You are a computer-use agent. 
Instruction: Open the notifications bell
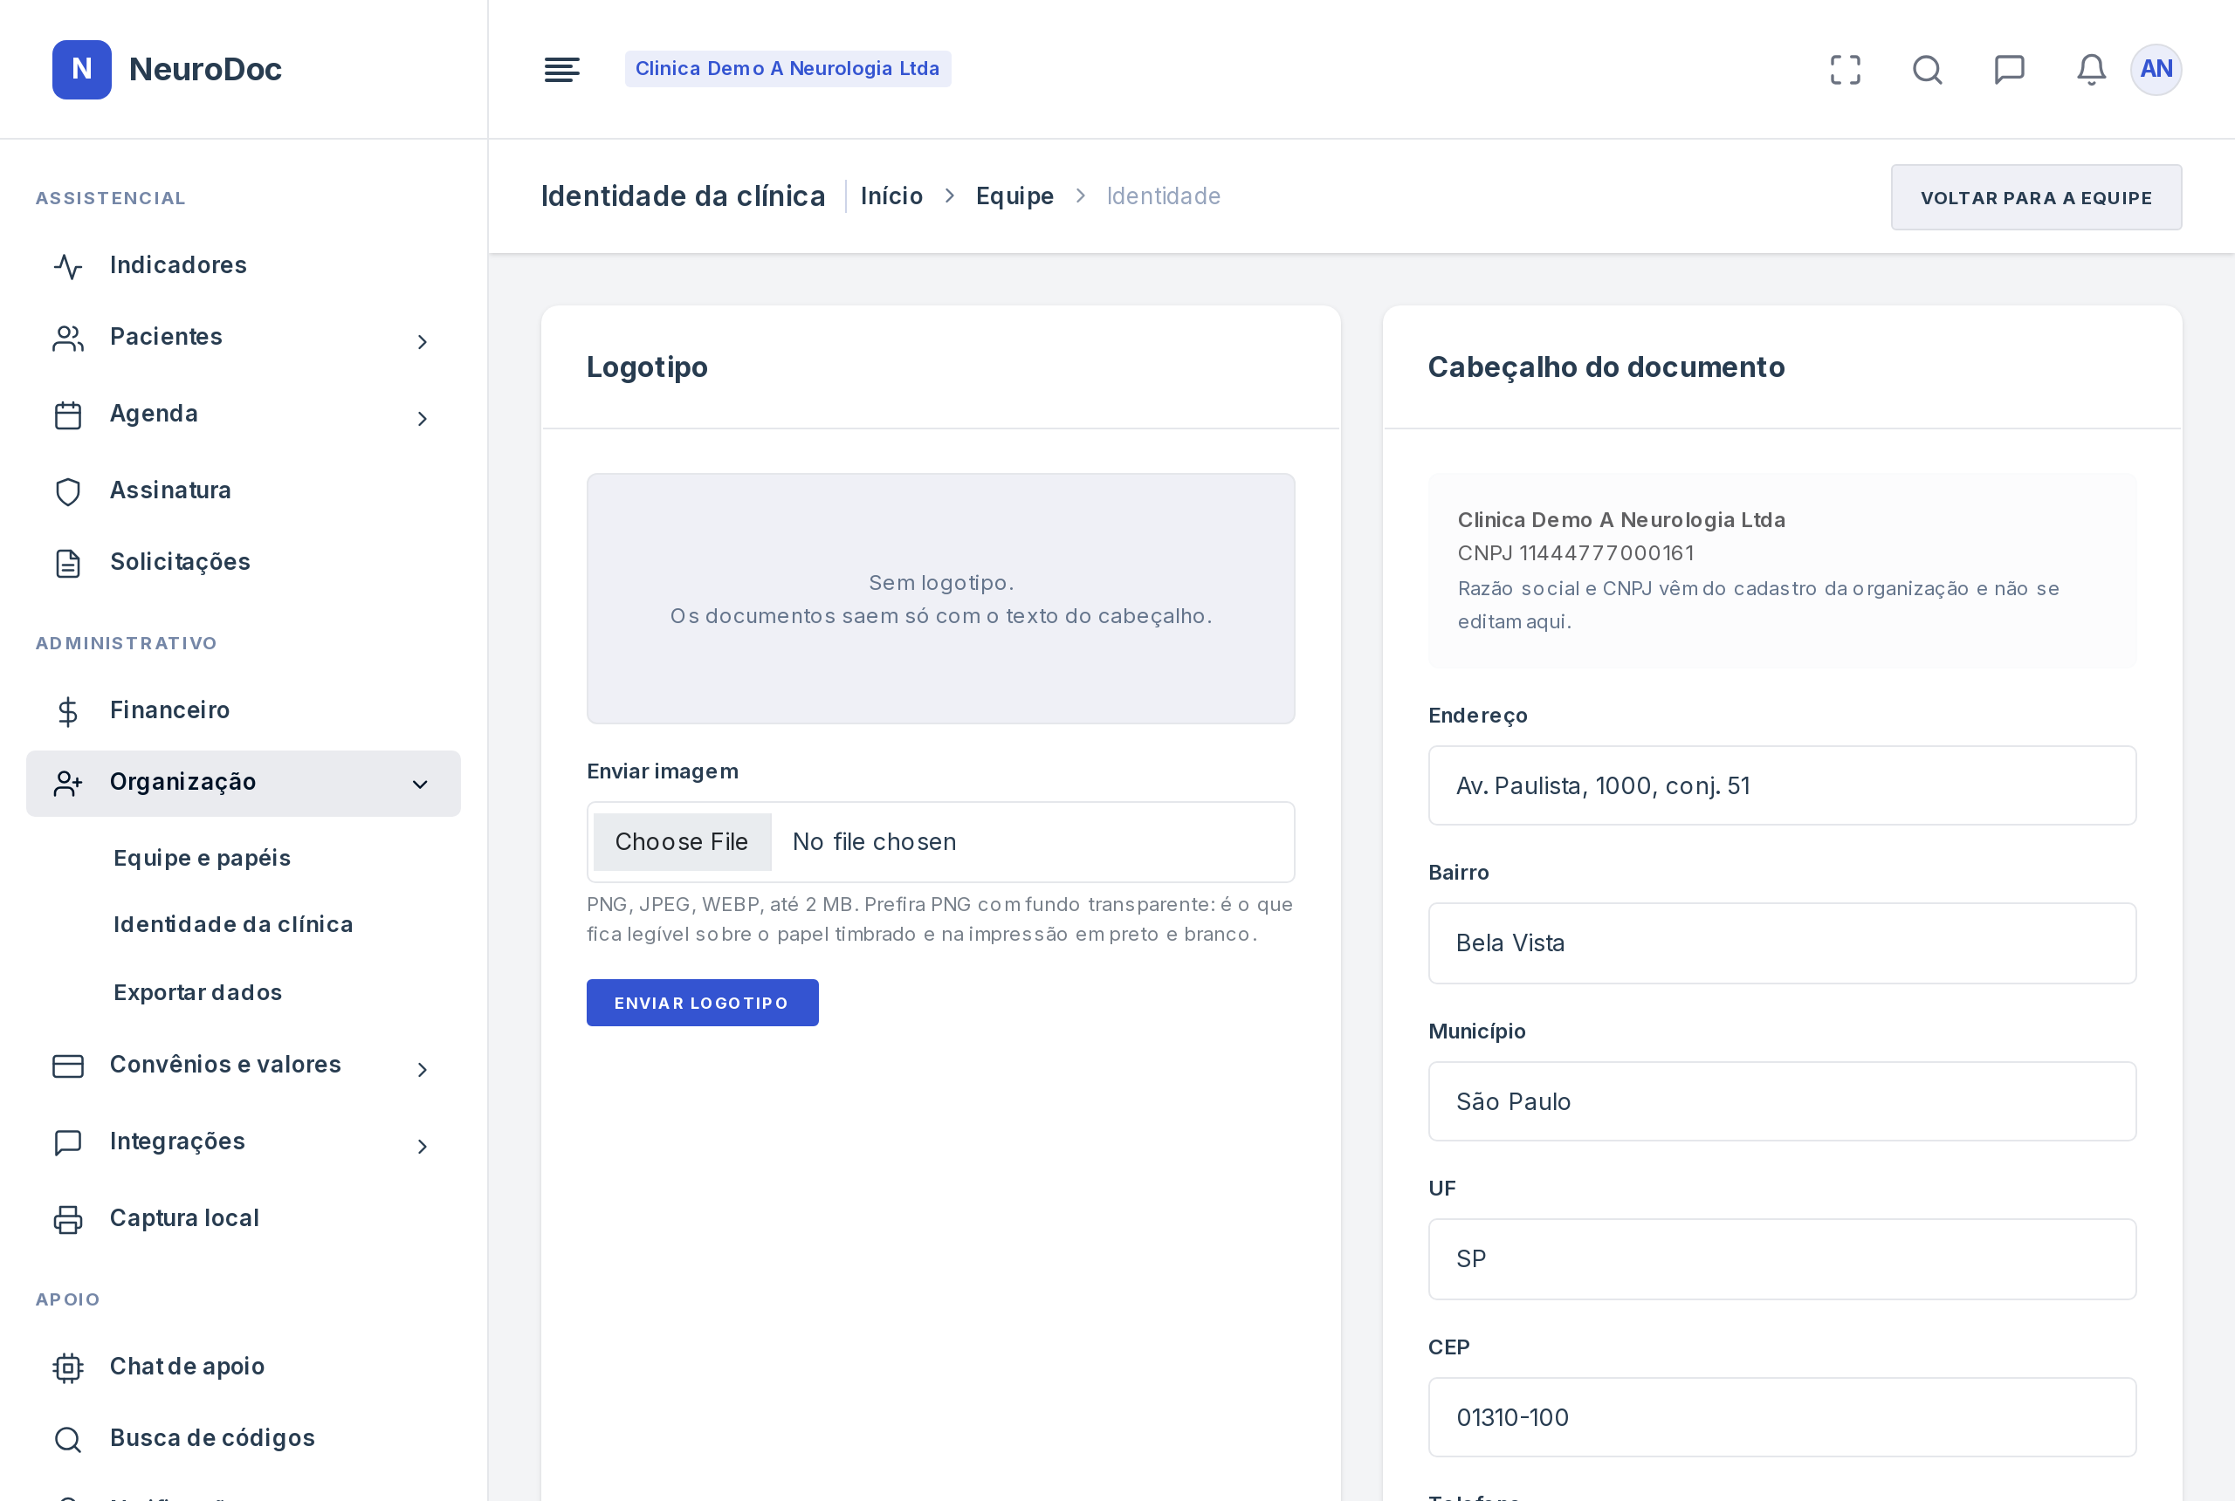pos(2090,69)
